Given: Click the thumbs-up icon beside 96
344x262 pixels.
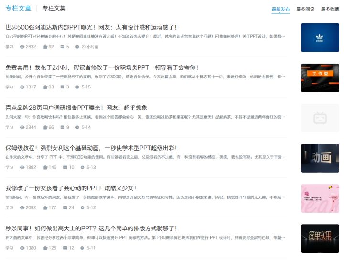Looking at the screenshot, I should click(x=45, y=127).
